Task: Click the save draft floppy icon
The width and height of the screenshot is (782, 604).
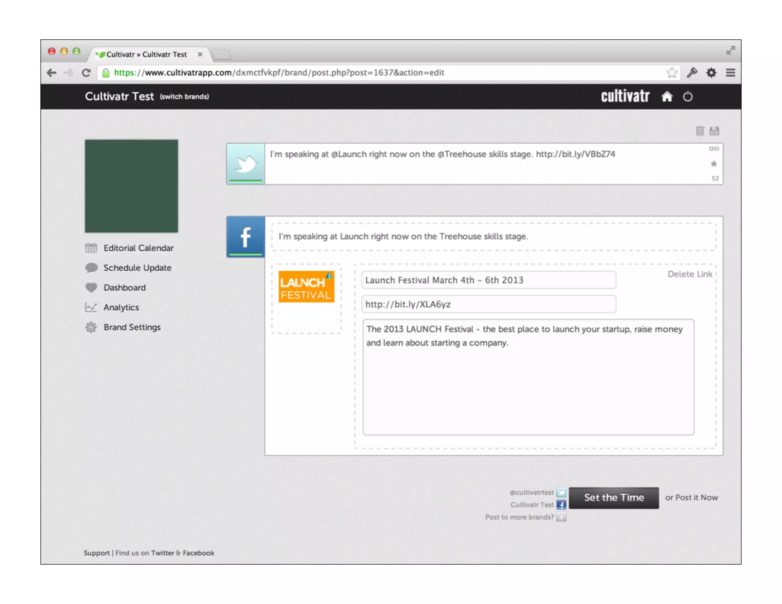Action: coord(714,131)
